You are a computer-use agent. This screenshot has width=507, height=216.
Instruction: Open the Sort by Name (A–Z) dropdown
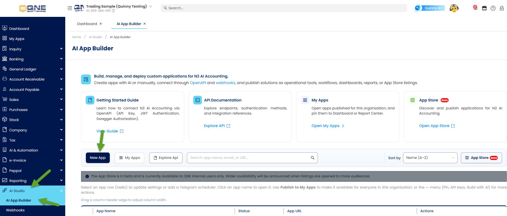click(x=430, y=158)
